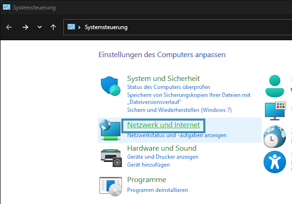Click the user accounts person icon
The height and width of the screenshot is (204, 292).
[275, 86]
